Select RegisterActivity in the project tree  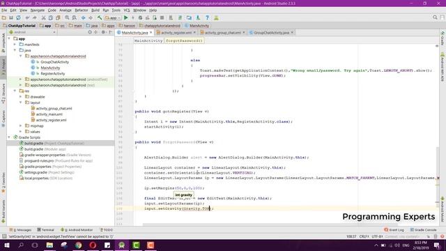pos(53,73)
